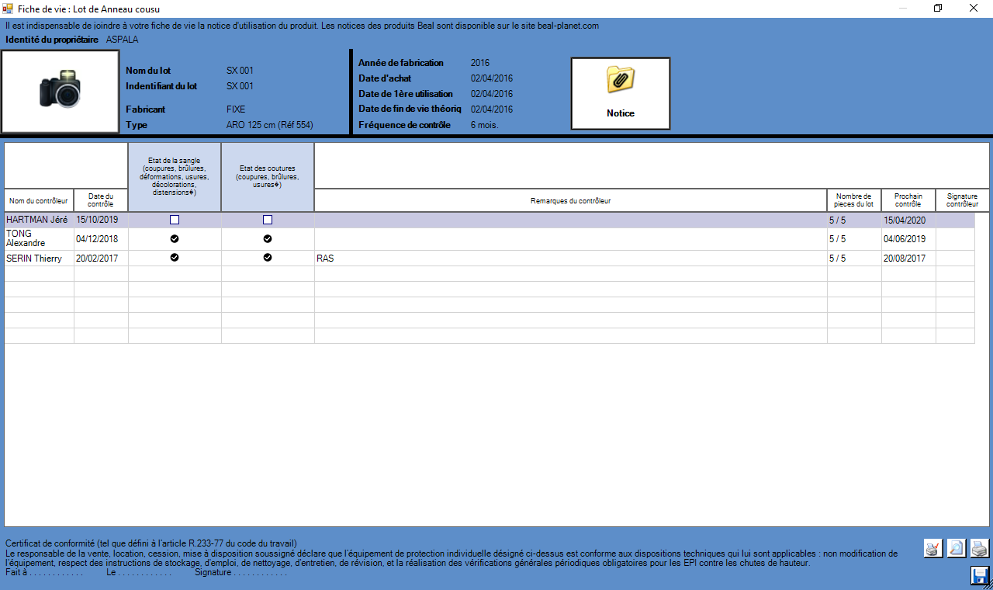Image resolution: width=993 pixels, height=590 pixels.
Task: Open print preview with the magnifier icon
Action: click(x=957, y=548)
